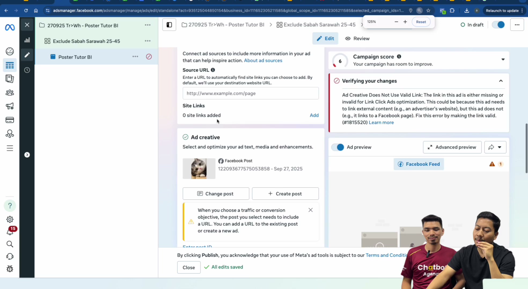
Task: Expand the Campaign score dropdown
Action: 503,59
